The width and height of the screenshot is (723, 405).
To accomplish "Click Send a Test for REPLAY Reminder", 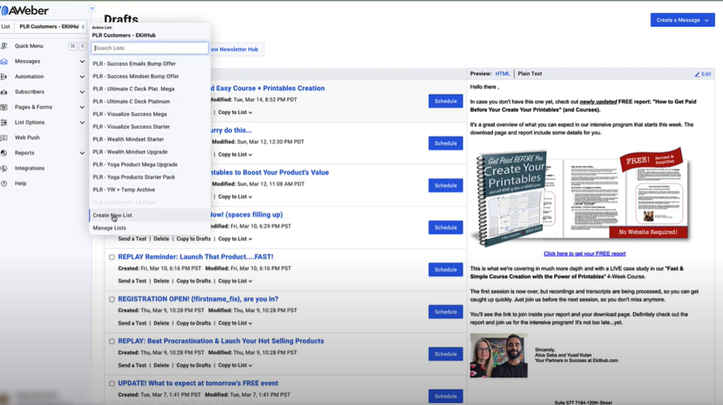I will tap(132, 281).
